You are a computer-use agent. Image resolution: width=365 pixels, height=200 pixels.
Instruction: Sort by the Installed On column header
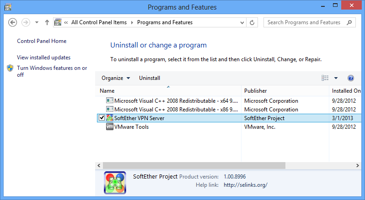click(x=345, y=91)
